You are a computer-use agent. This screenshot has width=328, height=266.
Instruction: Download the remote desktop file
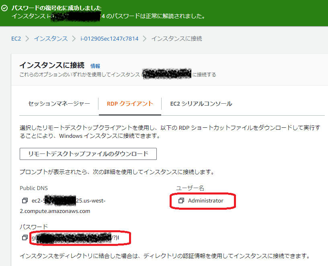tap(88, 154)
